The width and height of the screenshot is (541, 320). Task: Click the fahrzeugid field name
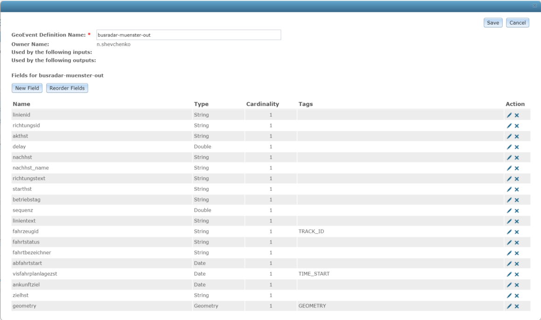point(26,231)
